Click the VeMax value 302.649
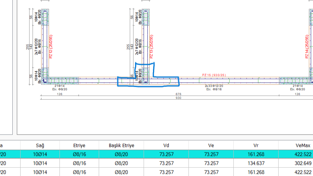Screen dimensions: 313x176 (x=303, y=163)
